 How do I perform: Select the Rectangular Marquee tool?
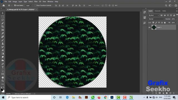3,16
